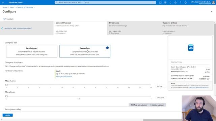
Task: Go to Create SQL Database breadcrumb
Action: [25, 7]
